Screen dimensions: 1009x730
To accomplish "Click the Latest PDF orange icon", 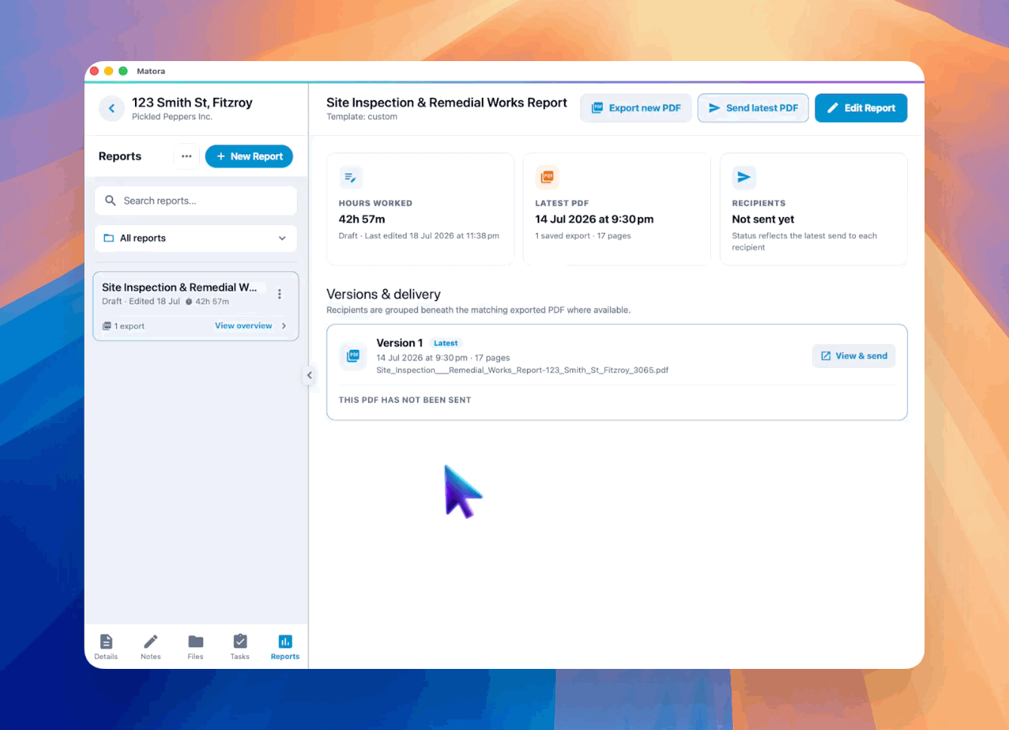I will click(547, 177).
